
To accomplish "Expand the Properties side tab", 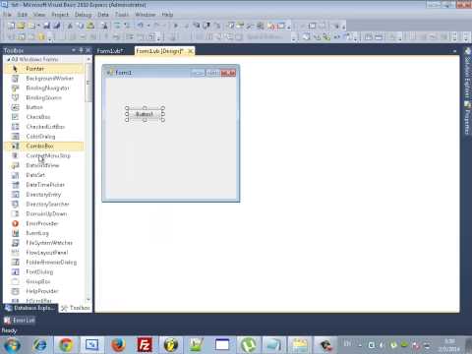I will point(467,118).
